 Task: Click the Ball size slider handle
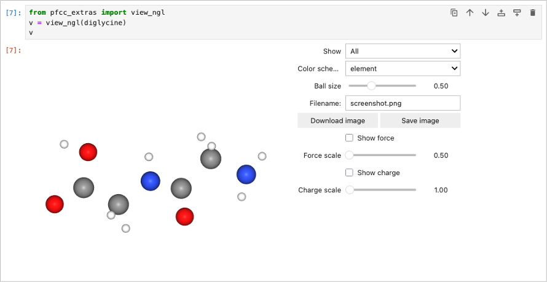[x=371, y=86]
